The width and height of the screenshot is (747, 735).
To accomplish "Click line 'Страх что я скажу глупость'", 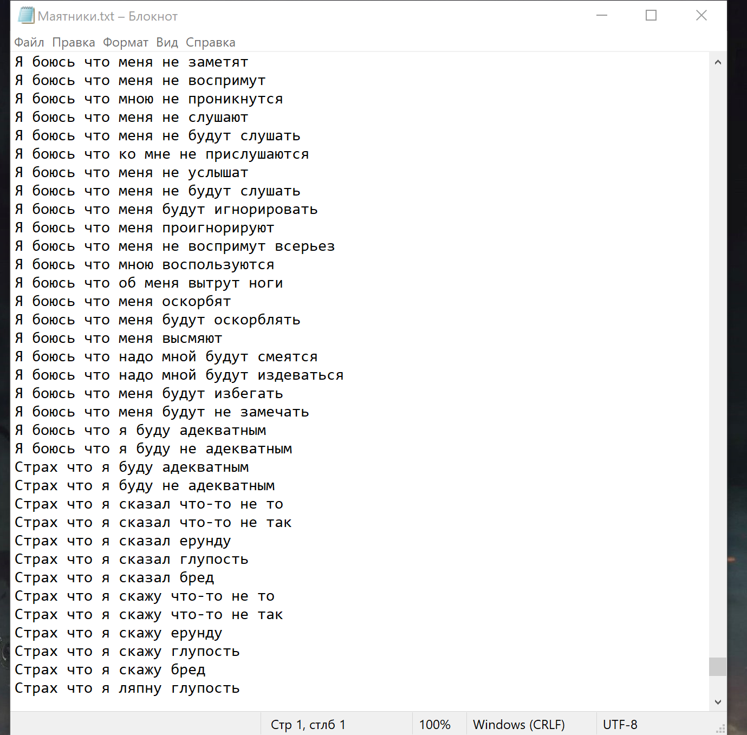I will (127, 652).
